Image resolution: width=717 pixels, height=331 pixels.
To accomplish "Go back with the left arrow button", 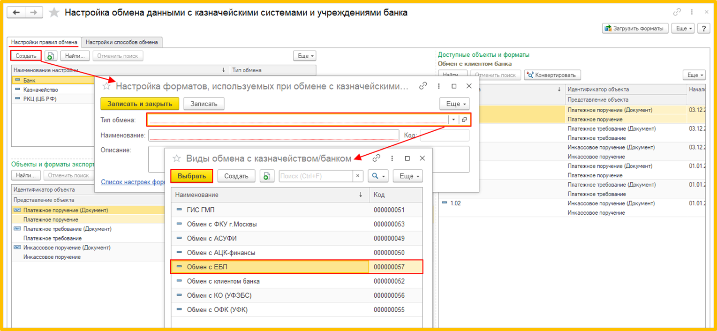I will (x=16, y=13).
